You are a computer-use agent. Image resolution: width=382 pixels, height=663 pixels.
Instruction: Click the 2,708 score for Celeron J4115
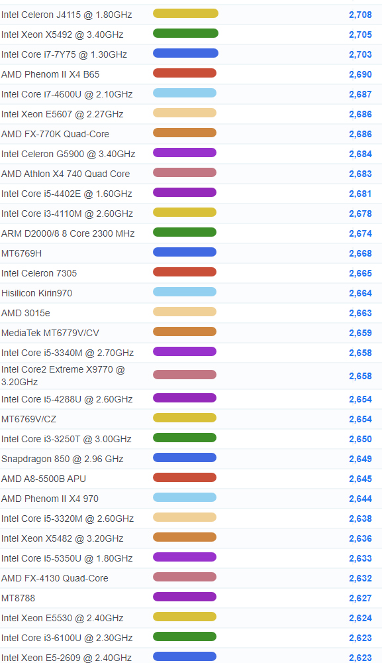coord(360,15)
